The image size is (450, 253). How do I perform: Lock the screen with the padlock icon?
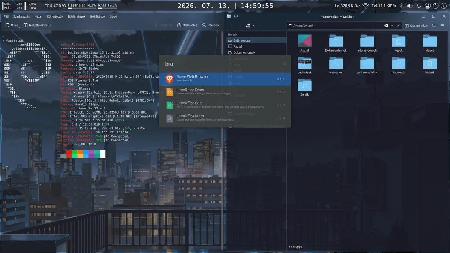pos(427,6)
